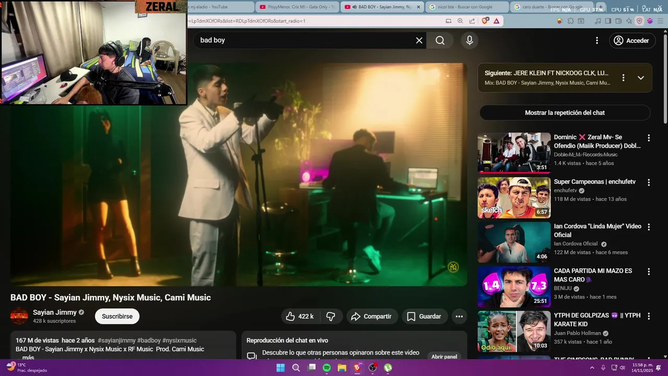
Task: Open Super Campeonas enchufetv thumbnail
Action: (514, 197)
